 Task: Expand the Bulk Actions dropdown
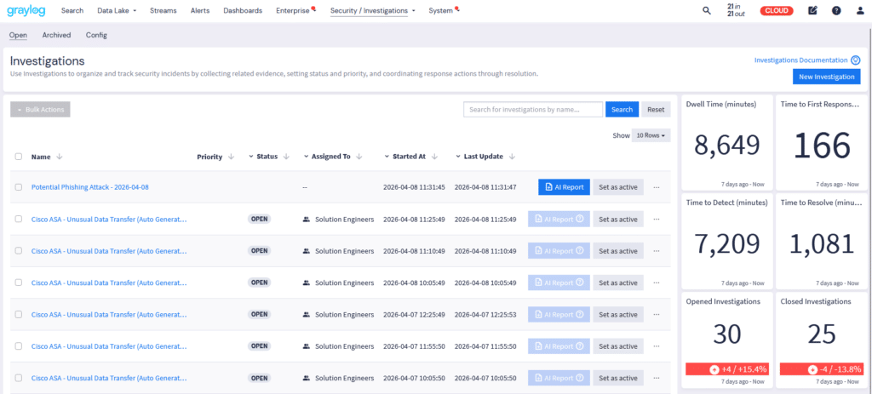(x=39, y=110)
